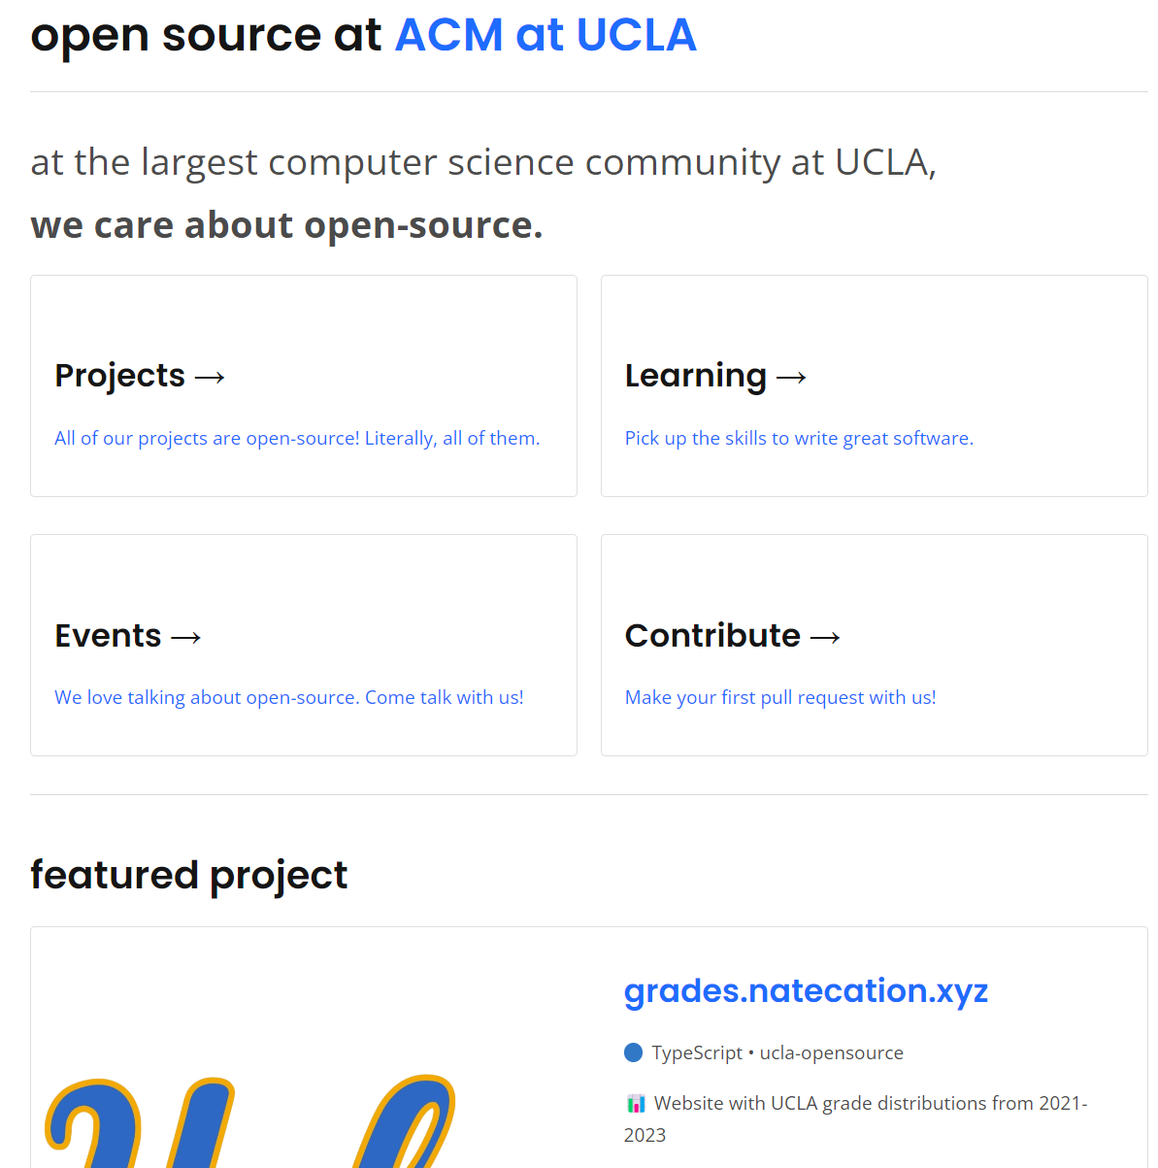1158x1168 pixels.
Task: Click the 'All of our projects are open-source' link
Action: (x=297, y=438)
